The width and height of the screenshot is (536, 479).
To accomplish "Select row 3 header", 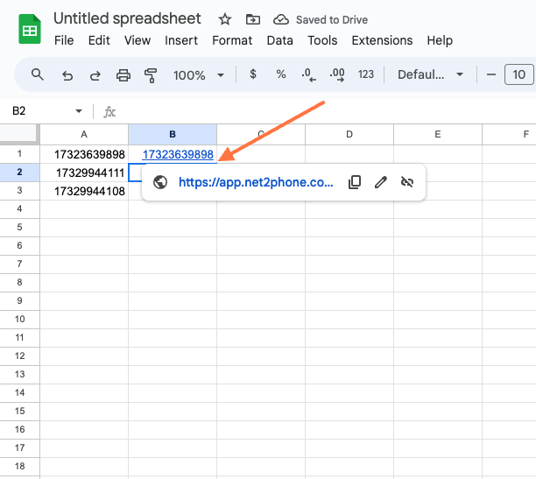I will point(19,191).
